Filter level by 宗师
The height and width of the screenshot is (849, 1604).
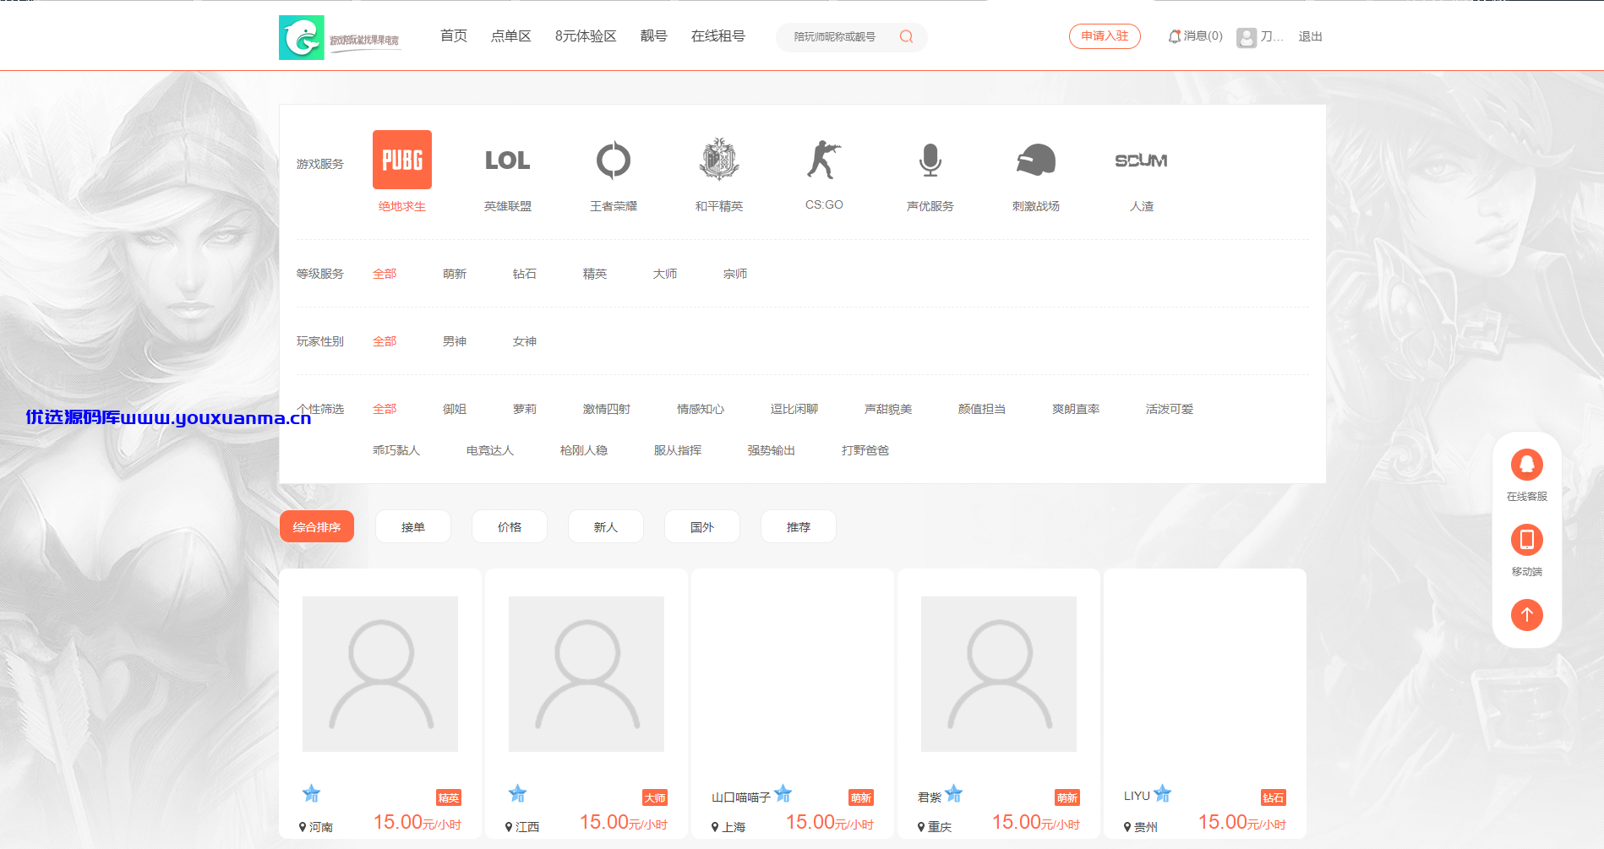[x=735, y=274]
